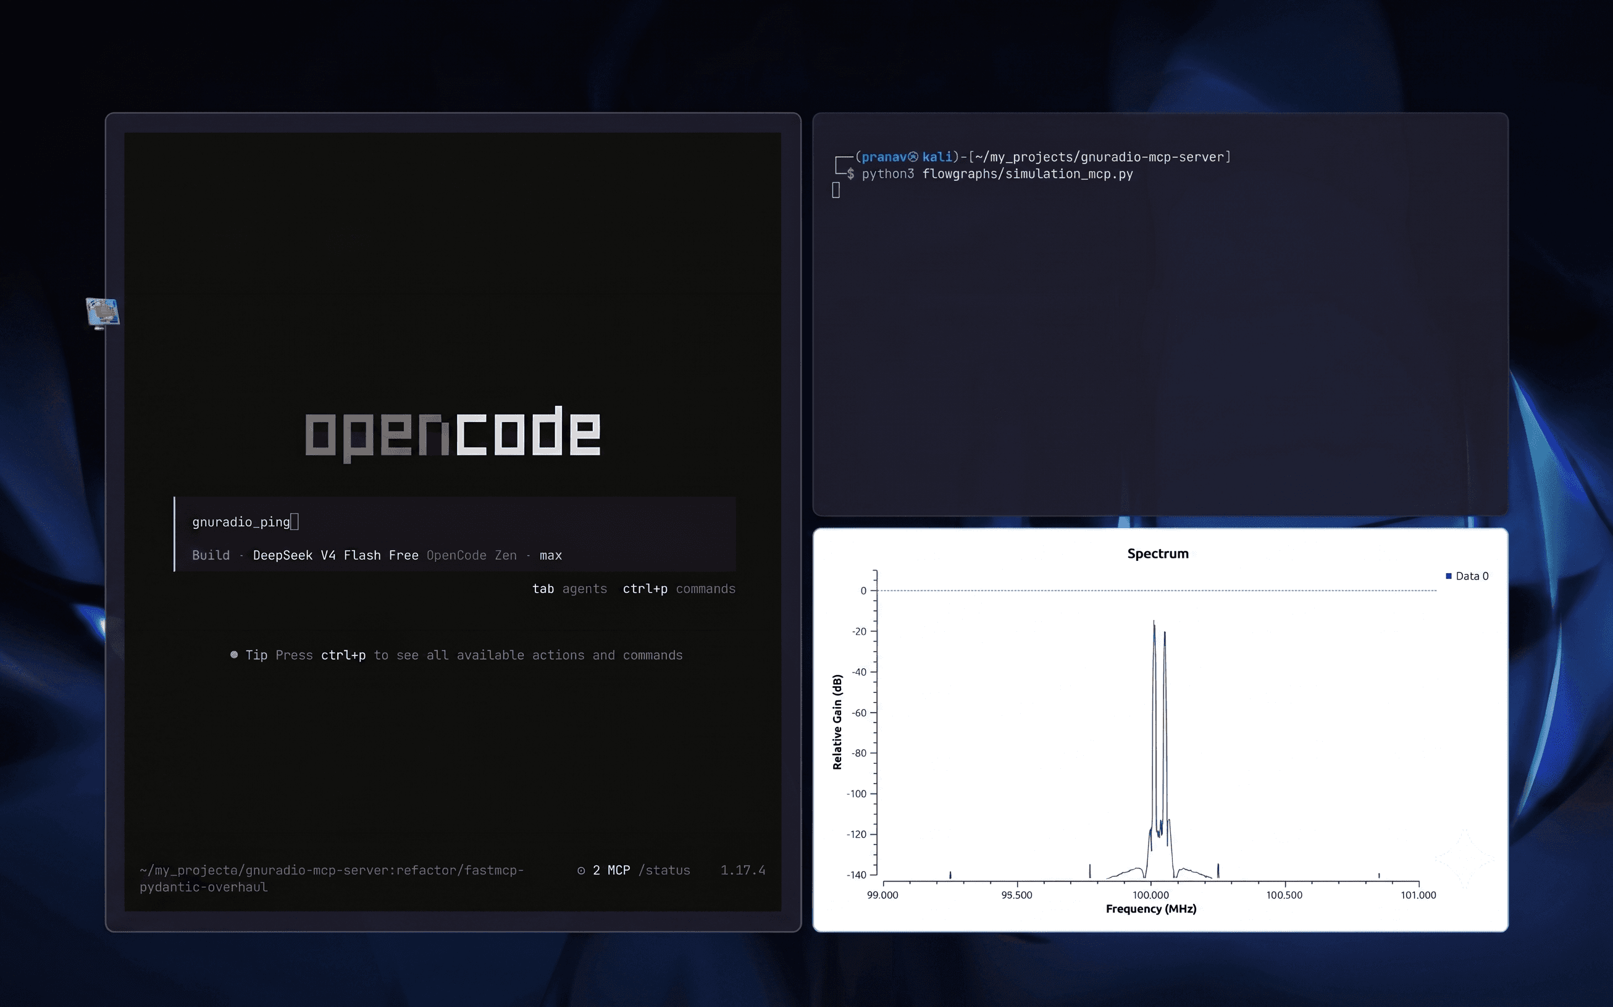Click the Tip line about ctrl+p
The width and height of the screenshot is (1613, 1007).
click(x=456, y=655)
